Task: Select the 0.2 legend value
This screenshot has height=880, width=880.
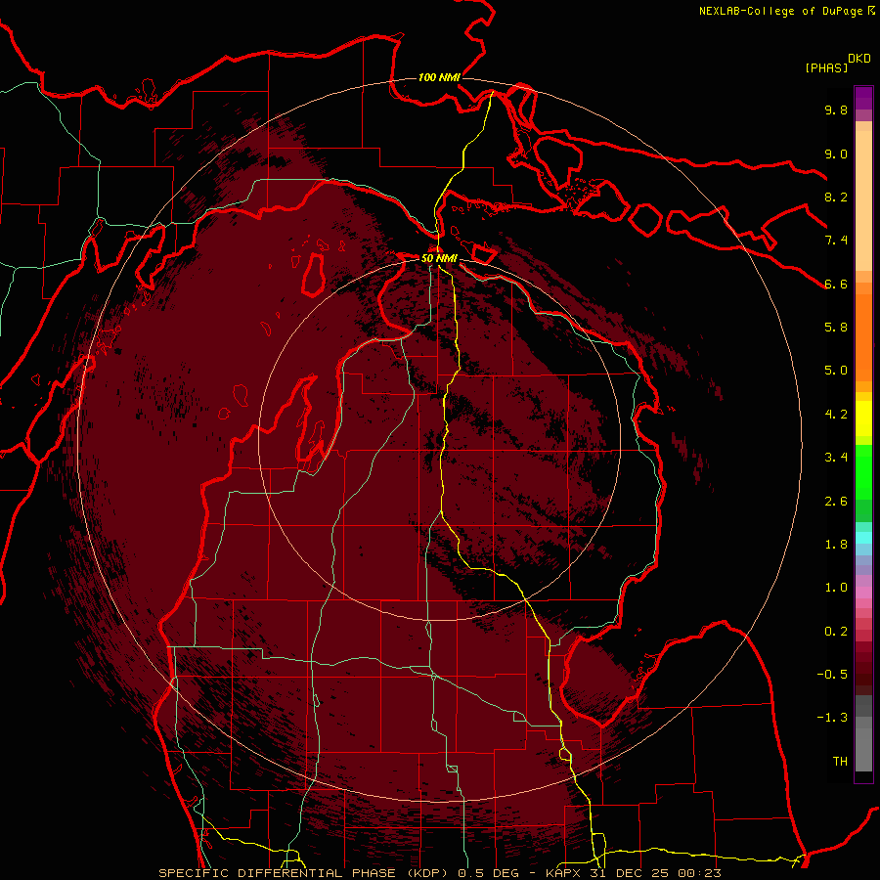Action: 836,632
